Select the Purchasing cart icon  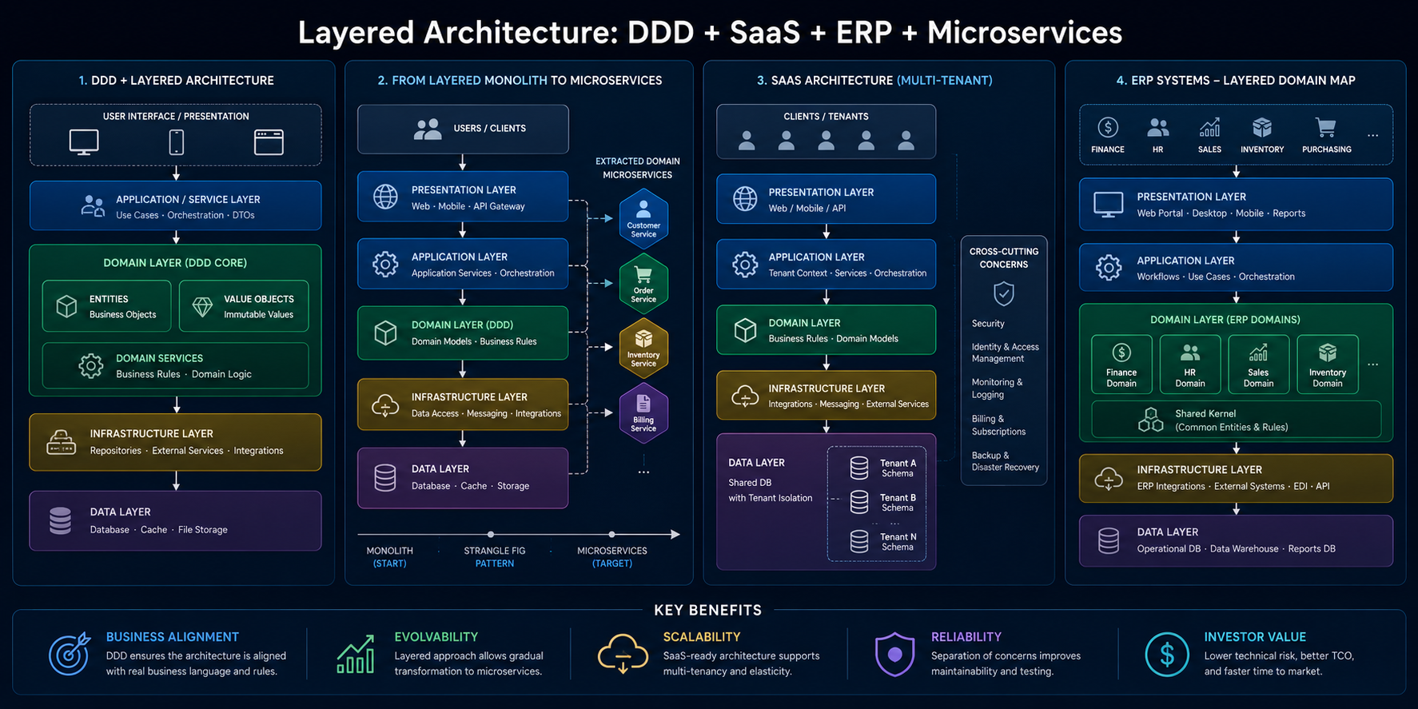(1325, 127)
